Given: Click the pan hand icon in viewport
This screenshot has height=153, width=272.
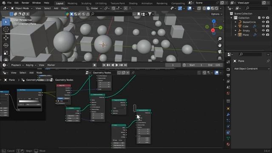Looking at the screenshot, I should (x=220, y=45).
